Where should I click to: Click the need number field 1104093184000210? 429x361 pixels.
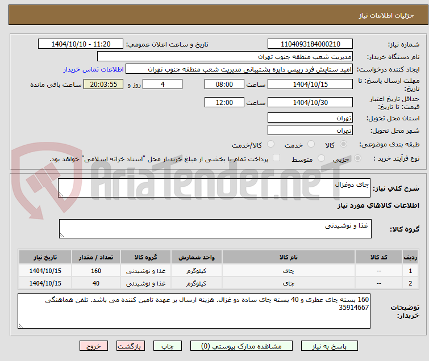[310, 44]
